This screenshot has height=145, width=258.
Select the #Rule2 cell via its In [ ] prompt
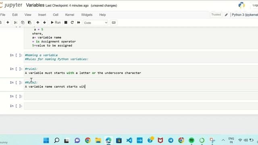tap(16, 83)
